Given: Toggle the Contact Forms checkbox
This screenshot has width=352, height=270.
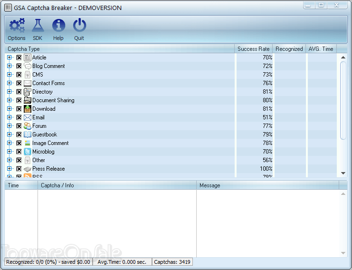Looking at the screenshot, I should [x=19, y=83].
